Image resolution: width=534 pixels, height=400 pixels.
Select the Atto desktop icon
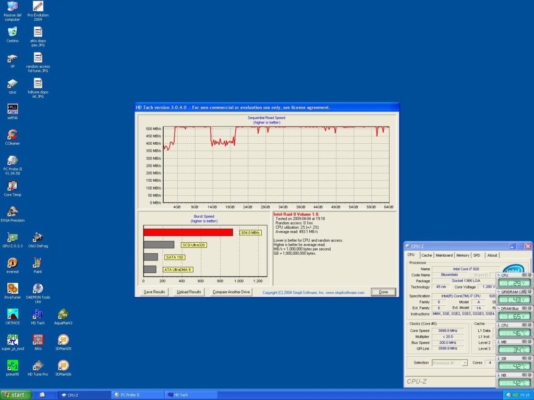[38, 343]
